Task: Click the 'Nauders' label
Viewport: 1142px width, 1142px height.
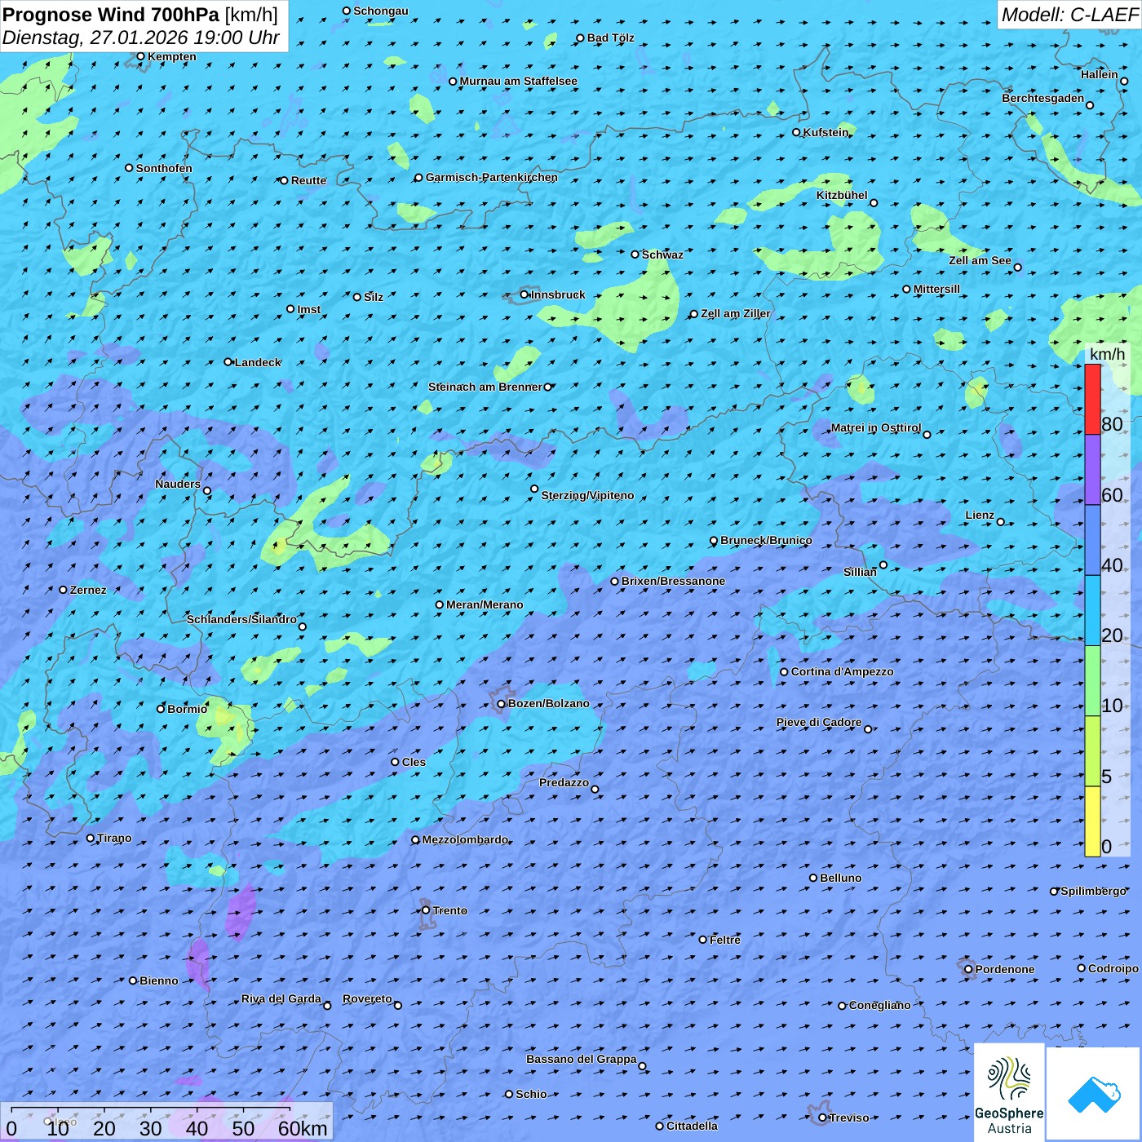Action: pos(178,484)
